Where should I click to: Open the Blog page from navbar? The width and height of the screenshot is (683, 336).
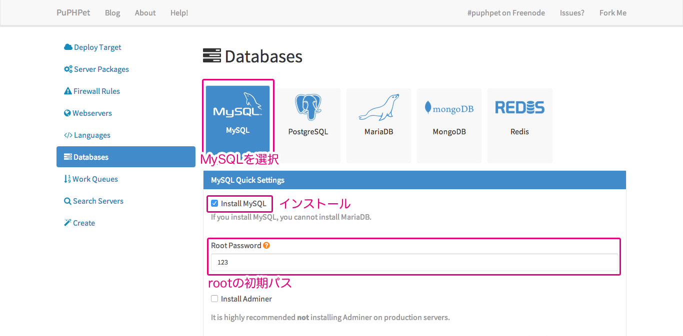112,13
